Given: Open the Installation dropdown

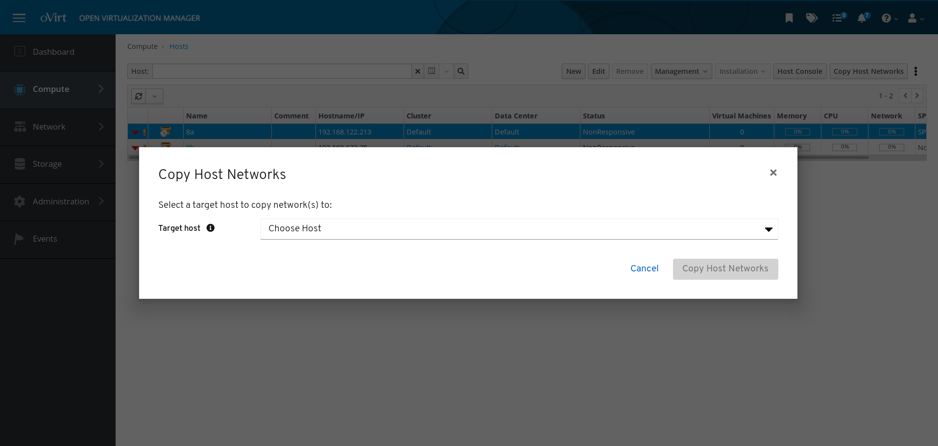Looking at the screenshot, I should [x=742, y=71].
